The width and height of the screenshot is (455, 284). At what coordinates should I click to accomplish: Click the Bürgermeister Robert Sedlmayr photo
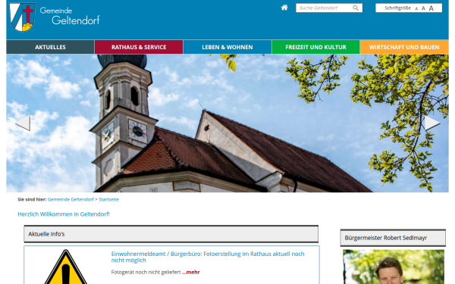[394, 267]
